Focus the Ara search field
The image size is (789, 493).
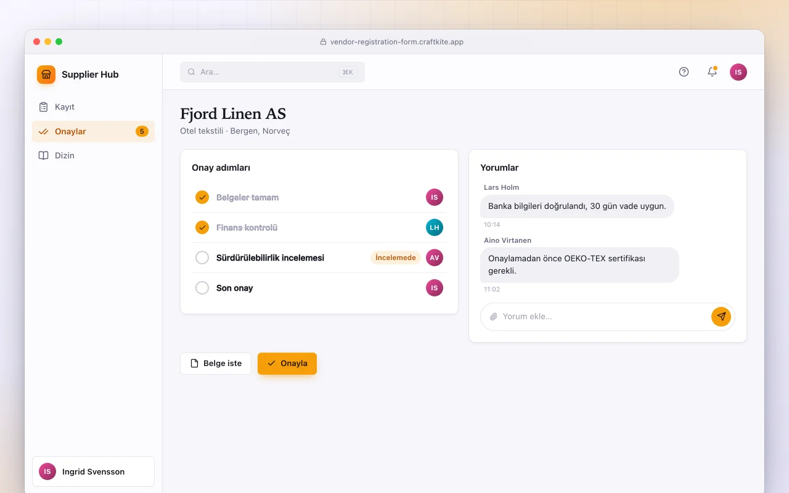[272, 72]
